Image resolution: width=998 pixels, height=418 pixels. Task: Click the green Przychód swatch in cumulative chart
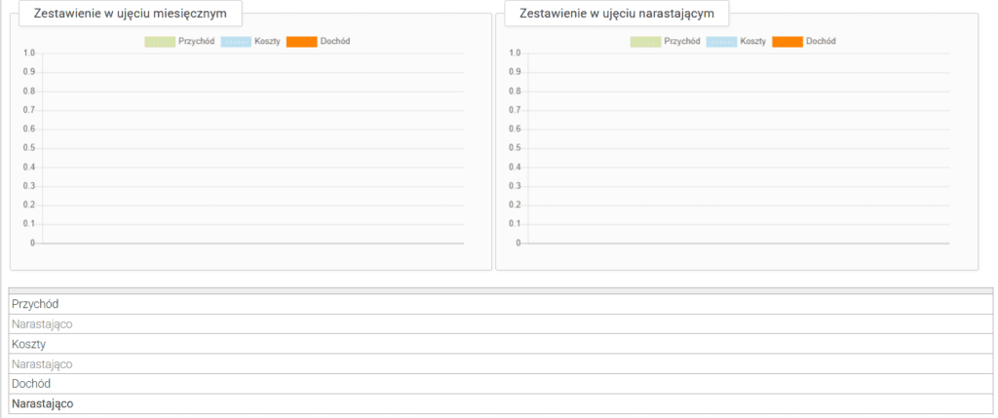pos(645,41)
